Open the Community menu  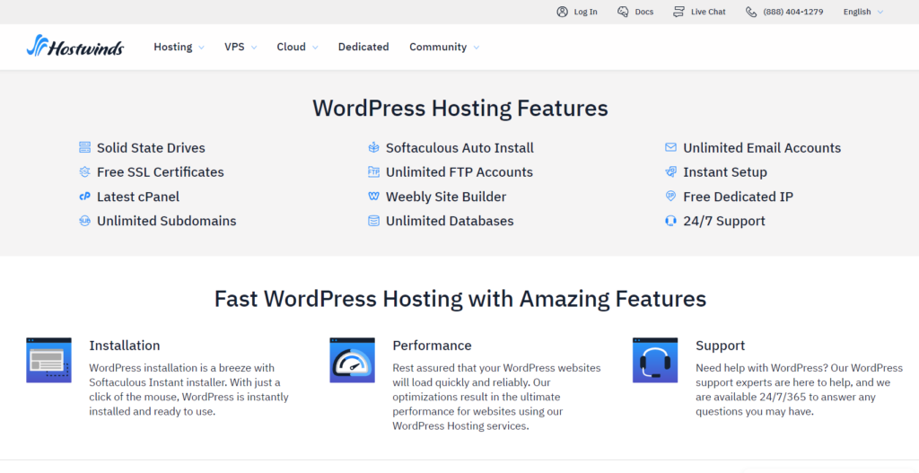point(438,47)
